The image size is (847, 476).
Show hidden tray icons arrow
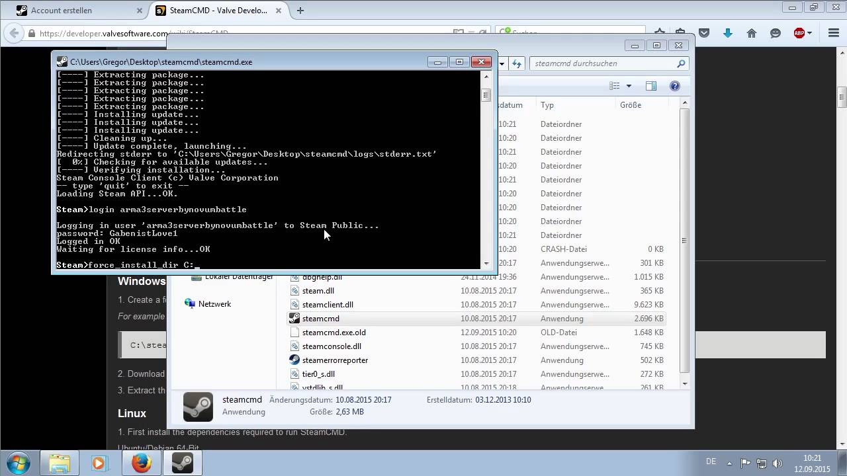(x=730, y=463)
